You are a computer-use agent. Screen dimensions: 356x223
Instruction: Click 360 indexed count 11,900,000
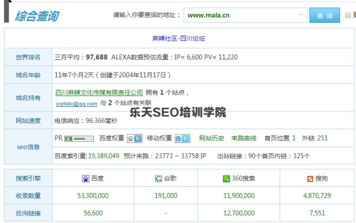coord(239,196)
